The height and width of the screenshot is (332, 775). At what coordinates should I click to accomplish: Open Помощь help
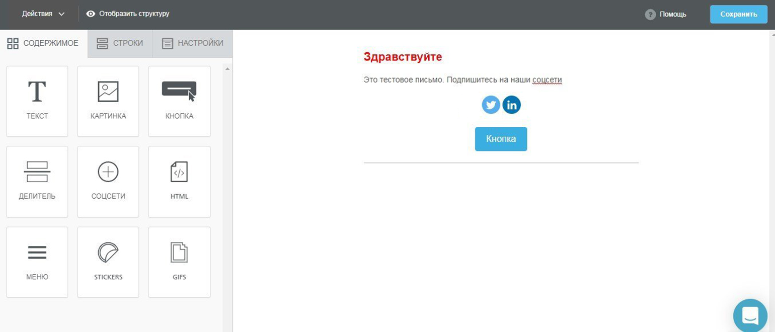click(x=665, y=14)
